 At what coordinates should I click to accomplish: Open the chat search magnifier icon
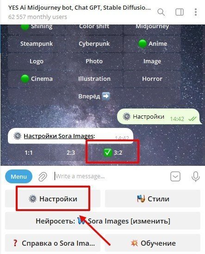pos(161,12)
